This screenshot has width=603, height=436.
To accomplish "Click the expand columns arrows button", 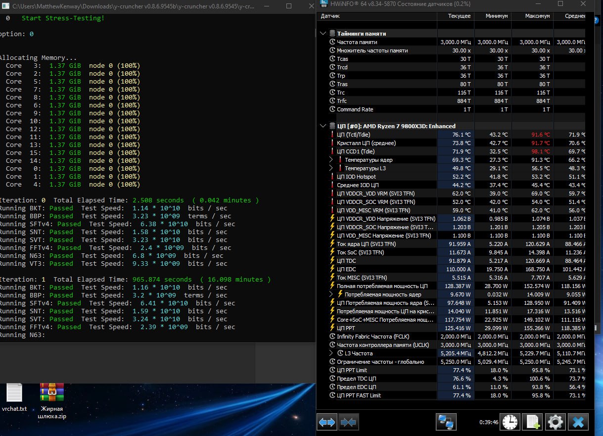I will 327,422.
